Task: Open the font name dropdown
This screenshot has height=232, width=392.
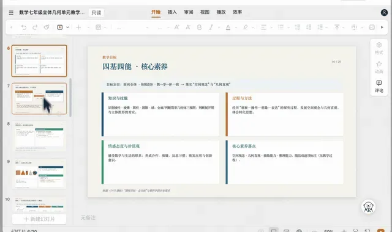Action: point(147,27)
